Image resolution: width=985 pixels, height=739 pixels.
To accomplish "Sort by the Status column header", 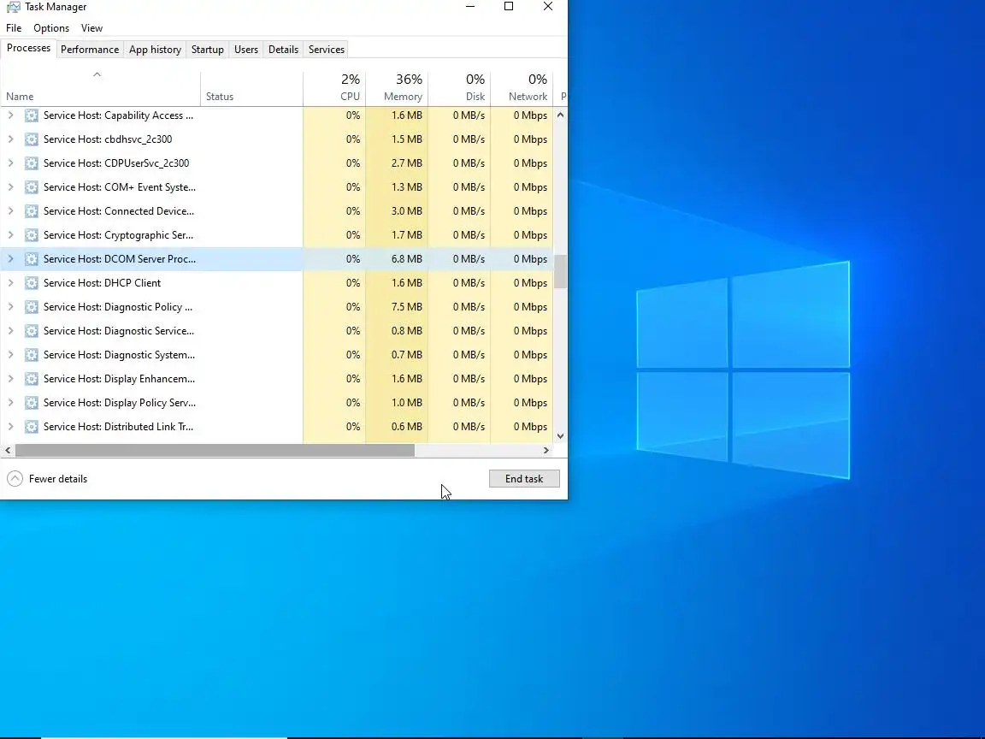I will [x=252, y=89].
